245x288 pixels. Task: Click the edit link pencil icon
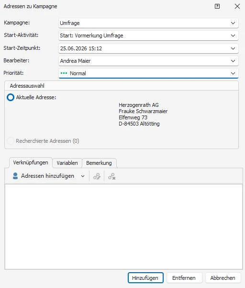97,176
